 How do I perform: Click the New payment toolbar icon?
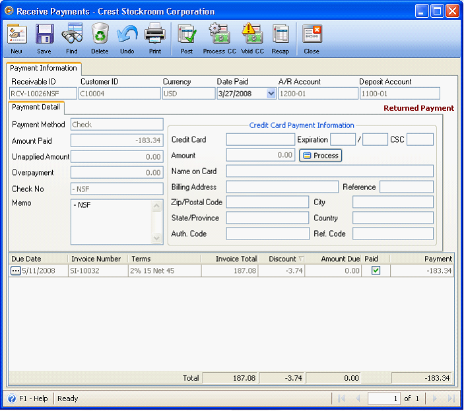click(x=17, y=34)
